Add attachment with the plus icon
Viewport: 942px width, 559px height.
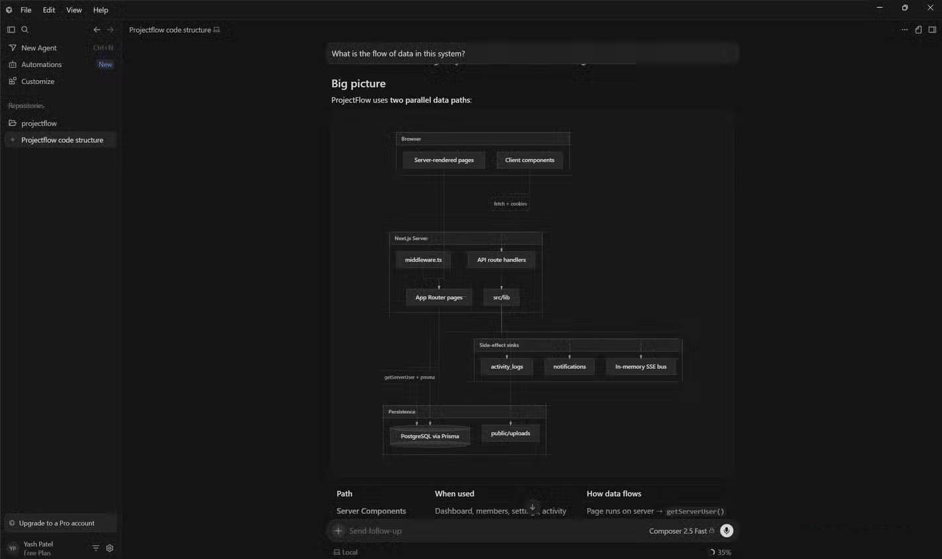click(x=339, y=531)
